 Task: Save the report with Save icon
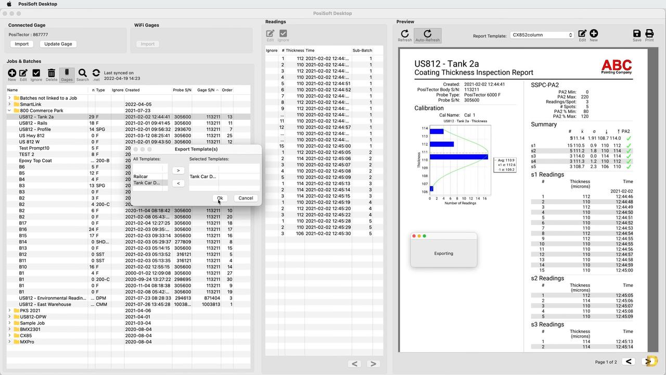(637, 35)
